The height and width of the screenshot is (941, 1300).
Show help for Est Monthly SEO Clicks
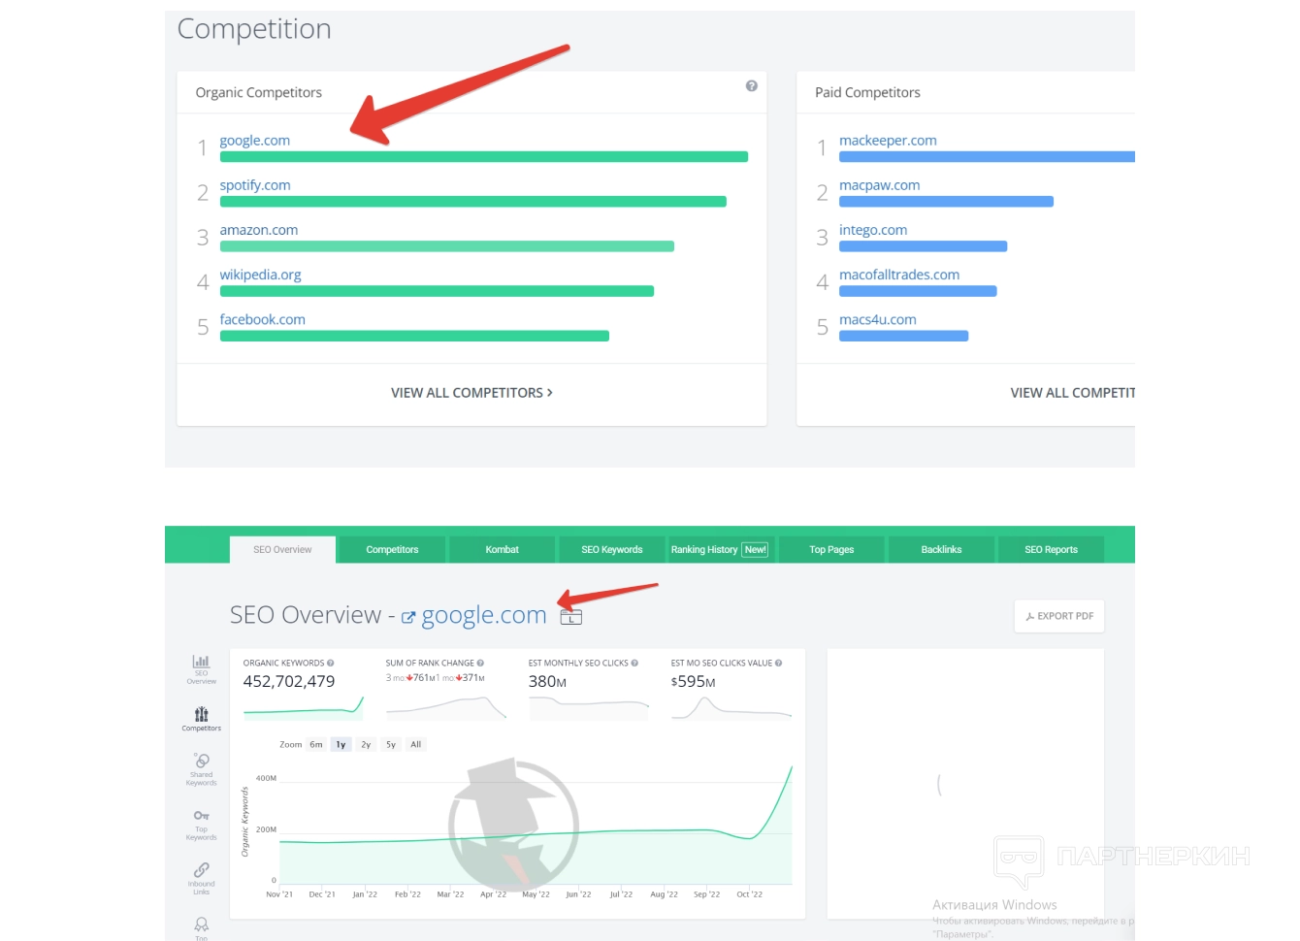tap(634, 664)
